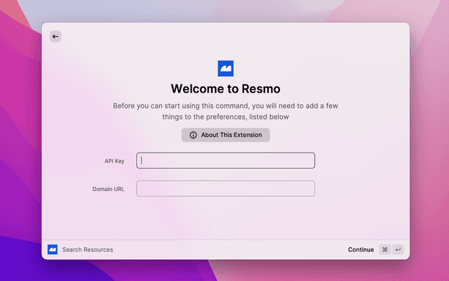Click the info icon in About This Extension
Viewport: 449px width, 281px height.
[194, 135]
